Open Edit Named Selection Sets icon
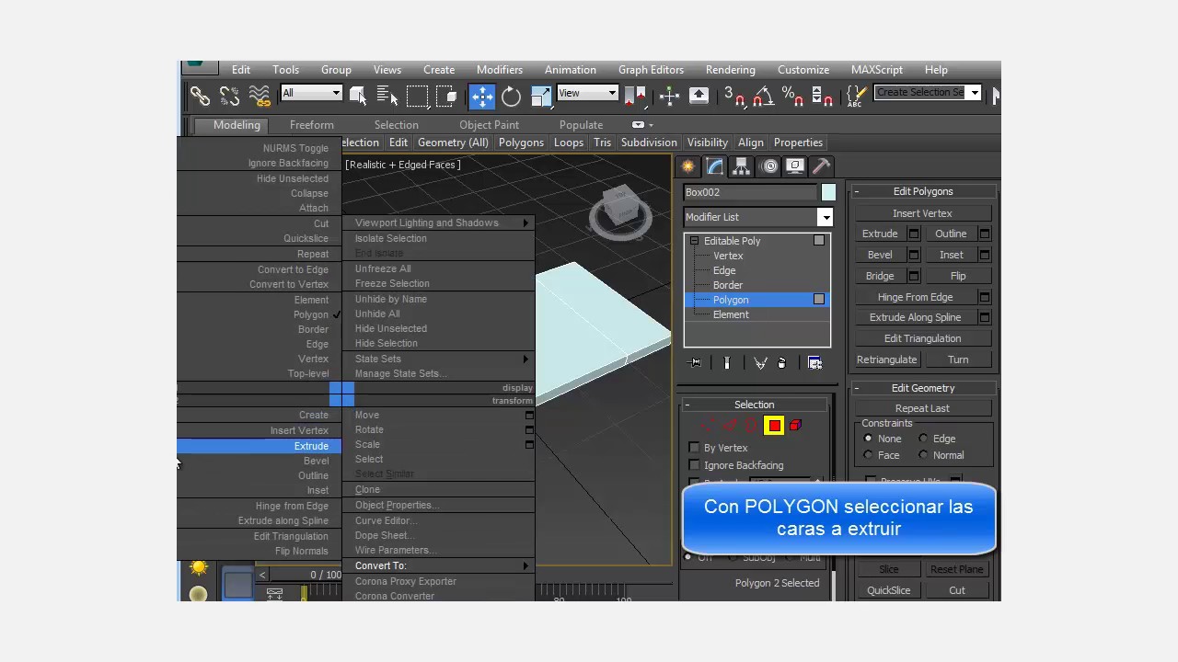 [856, 95]
